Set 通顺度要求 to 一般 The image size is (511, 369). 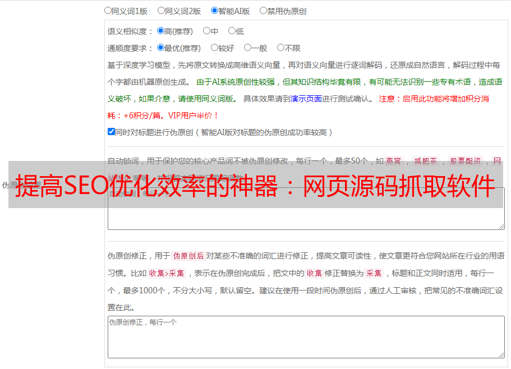pos(248,48)
